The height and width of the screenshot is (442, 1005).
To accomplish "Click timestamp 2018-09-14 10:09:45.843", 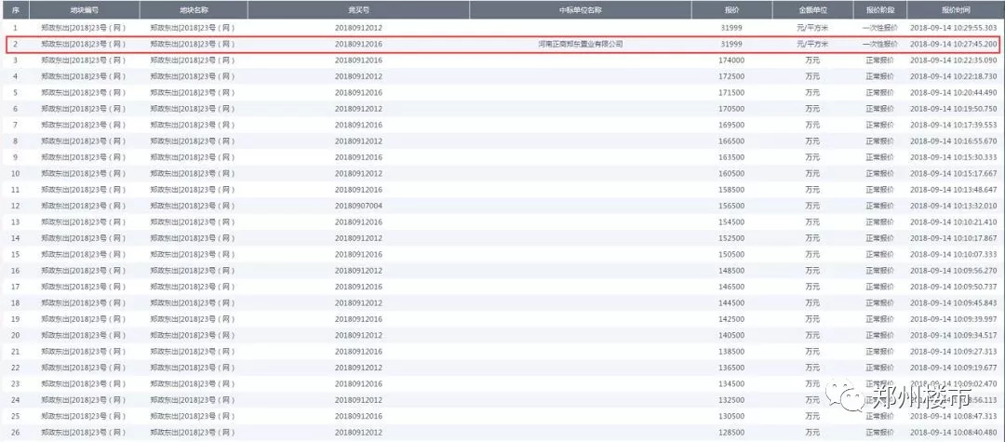I will point(953,303).
